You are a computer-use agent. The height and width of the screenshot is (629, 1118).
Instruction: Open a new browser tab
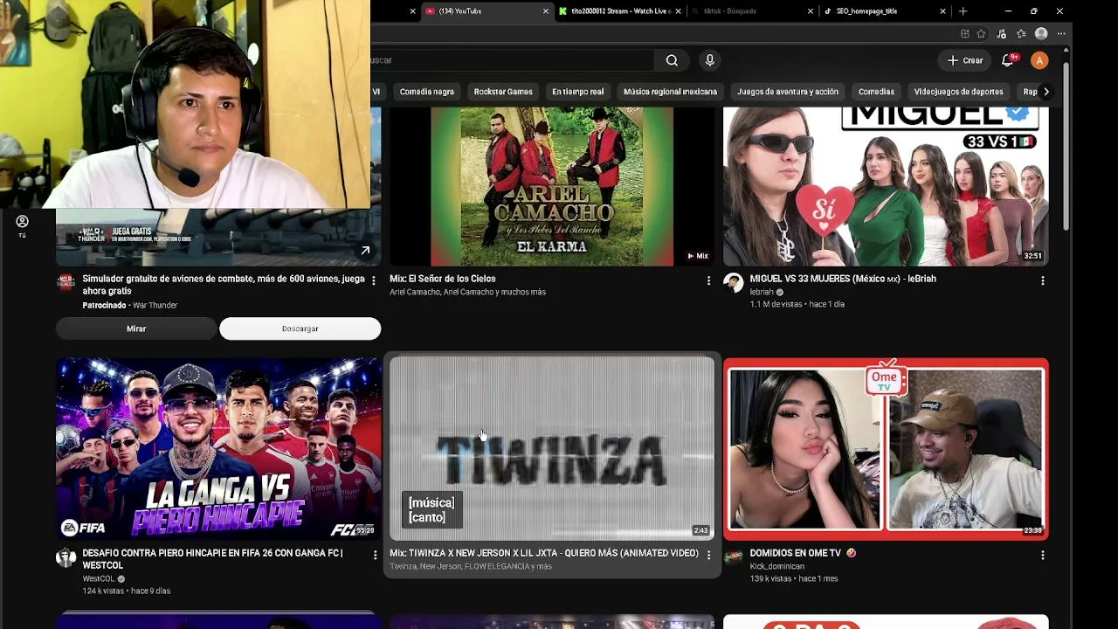click(x=963, y=11)
